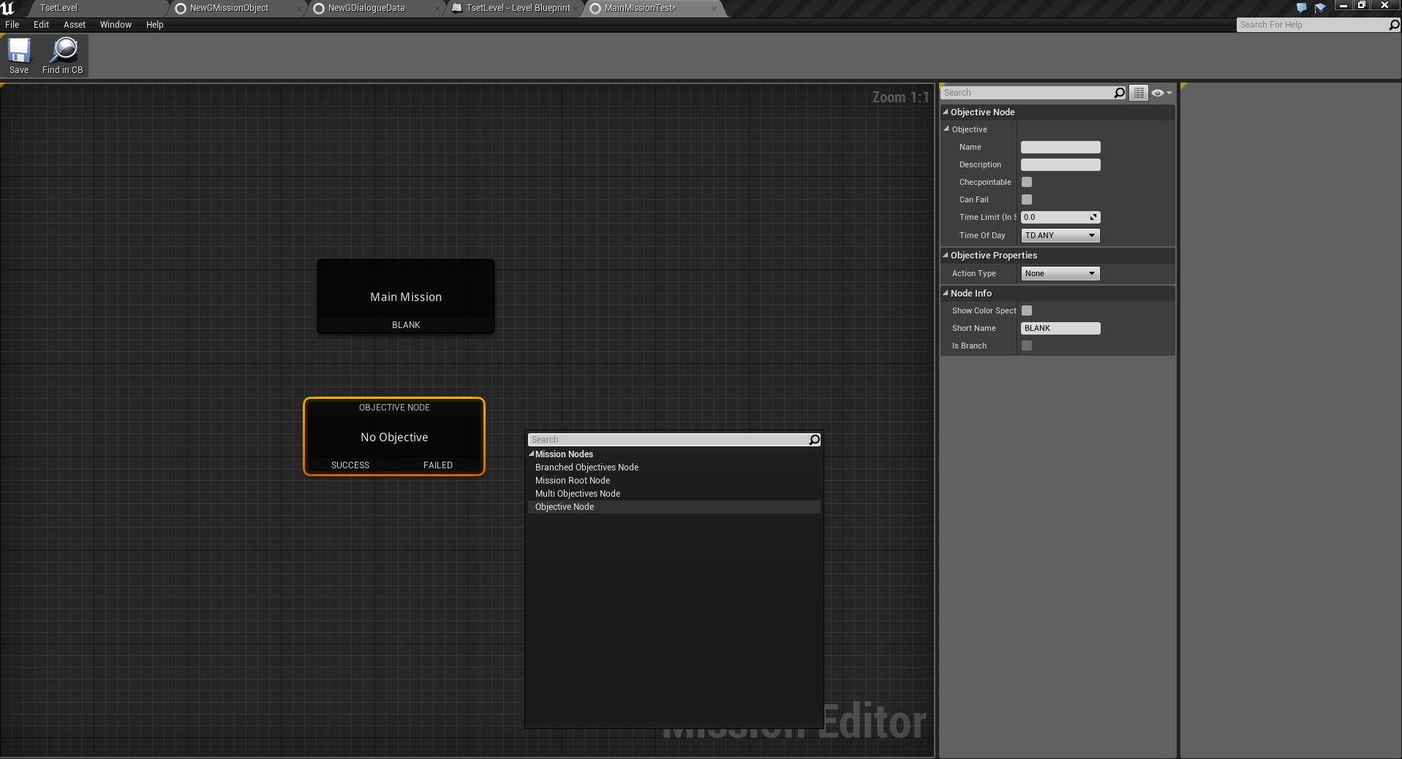Image resolution: width=1402 pixels, height=759 pixels.
Task: Click the details search magnifier icon
Action: pos(1119,93)
